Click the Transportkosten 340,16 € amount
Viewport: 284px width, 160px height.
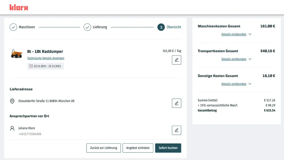[x=268, y=51]
